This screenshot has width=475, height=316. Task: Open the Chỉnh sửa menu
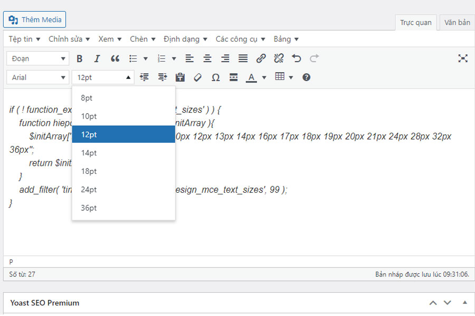point(69,39)
